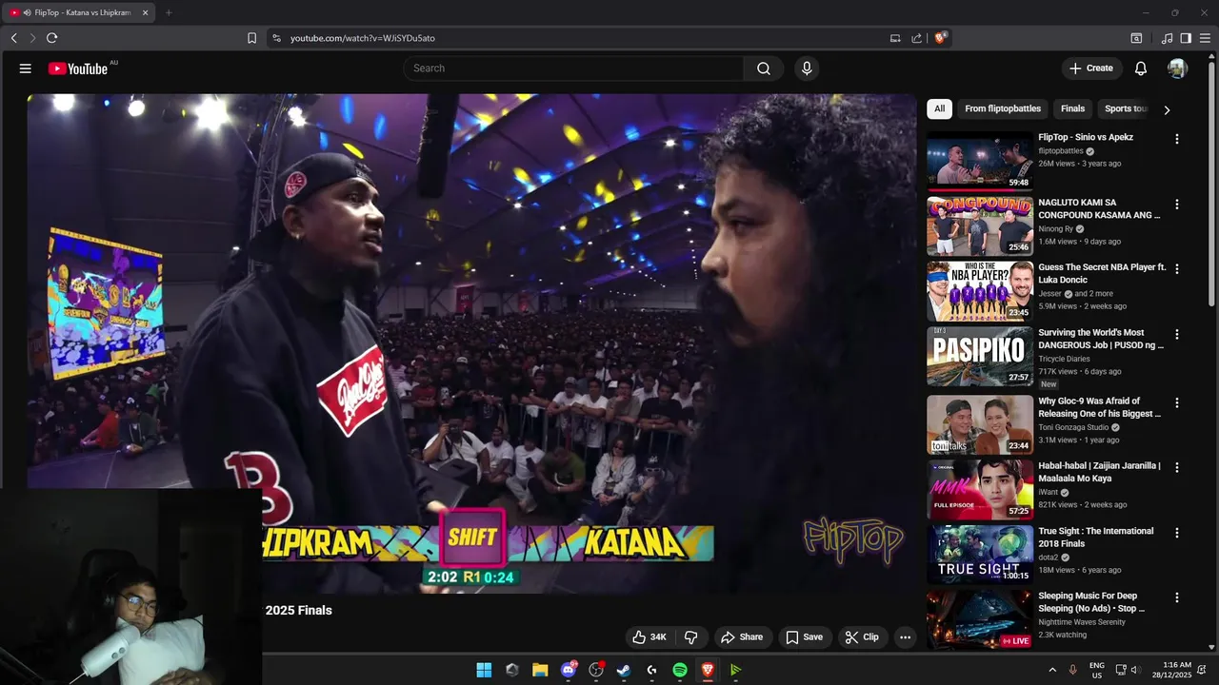Open Steam from the taskbar
Viewport: 1219px width, 685px height.
click(x=624, y=670)
